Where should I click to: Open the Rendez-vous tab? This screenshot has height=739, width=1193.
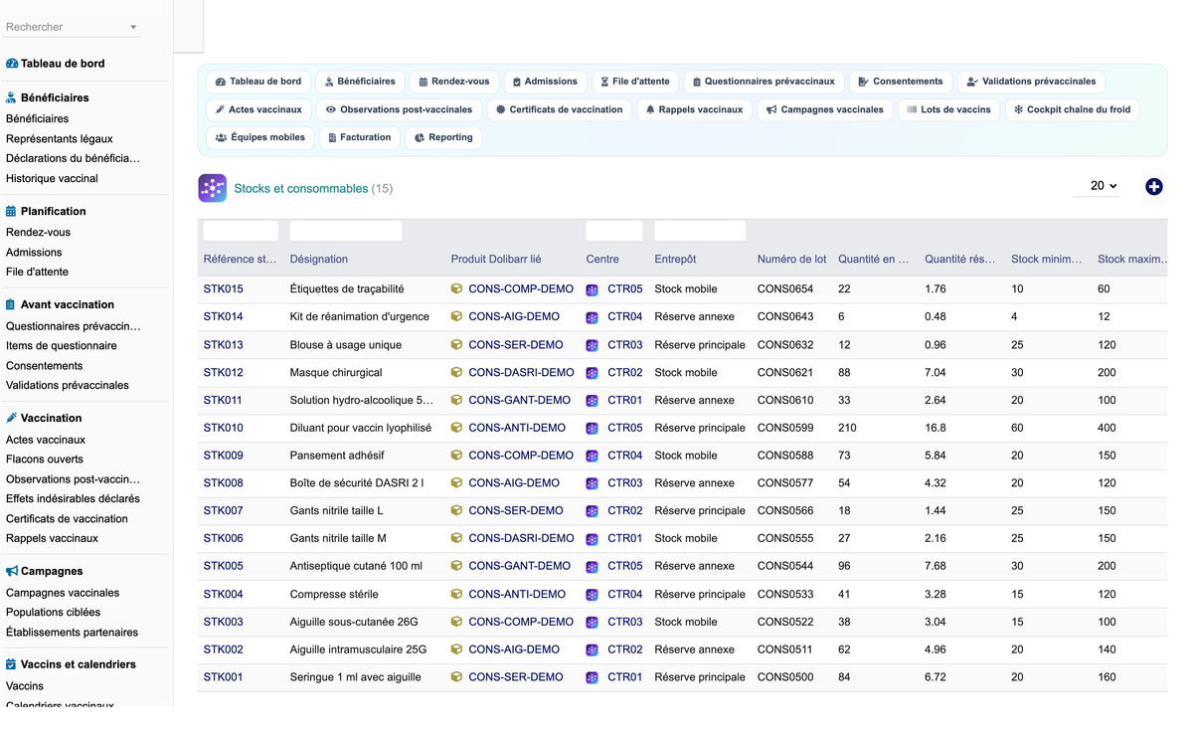point(453,82)
